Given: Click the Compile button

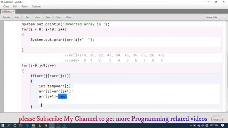Looking at the screenshot, I should (6, 17).
